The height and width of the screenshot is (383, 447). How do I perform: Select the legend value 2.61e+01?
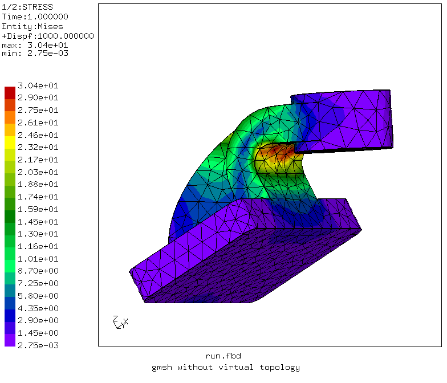click(x=38, y=123)
